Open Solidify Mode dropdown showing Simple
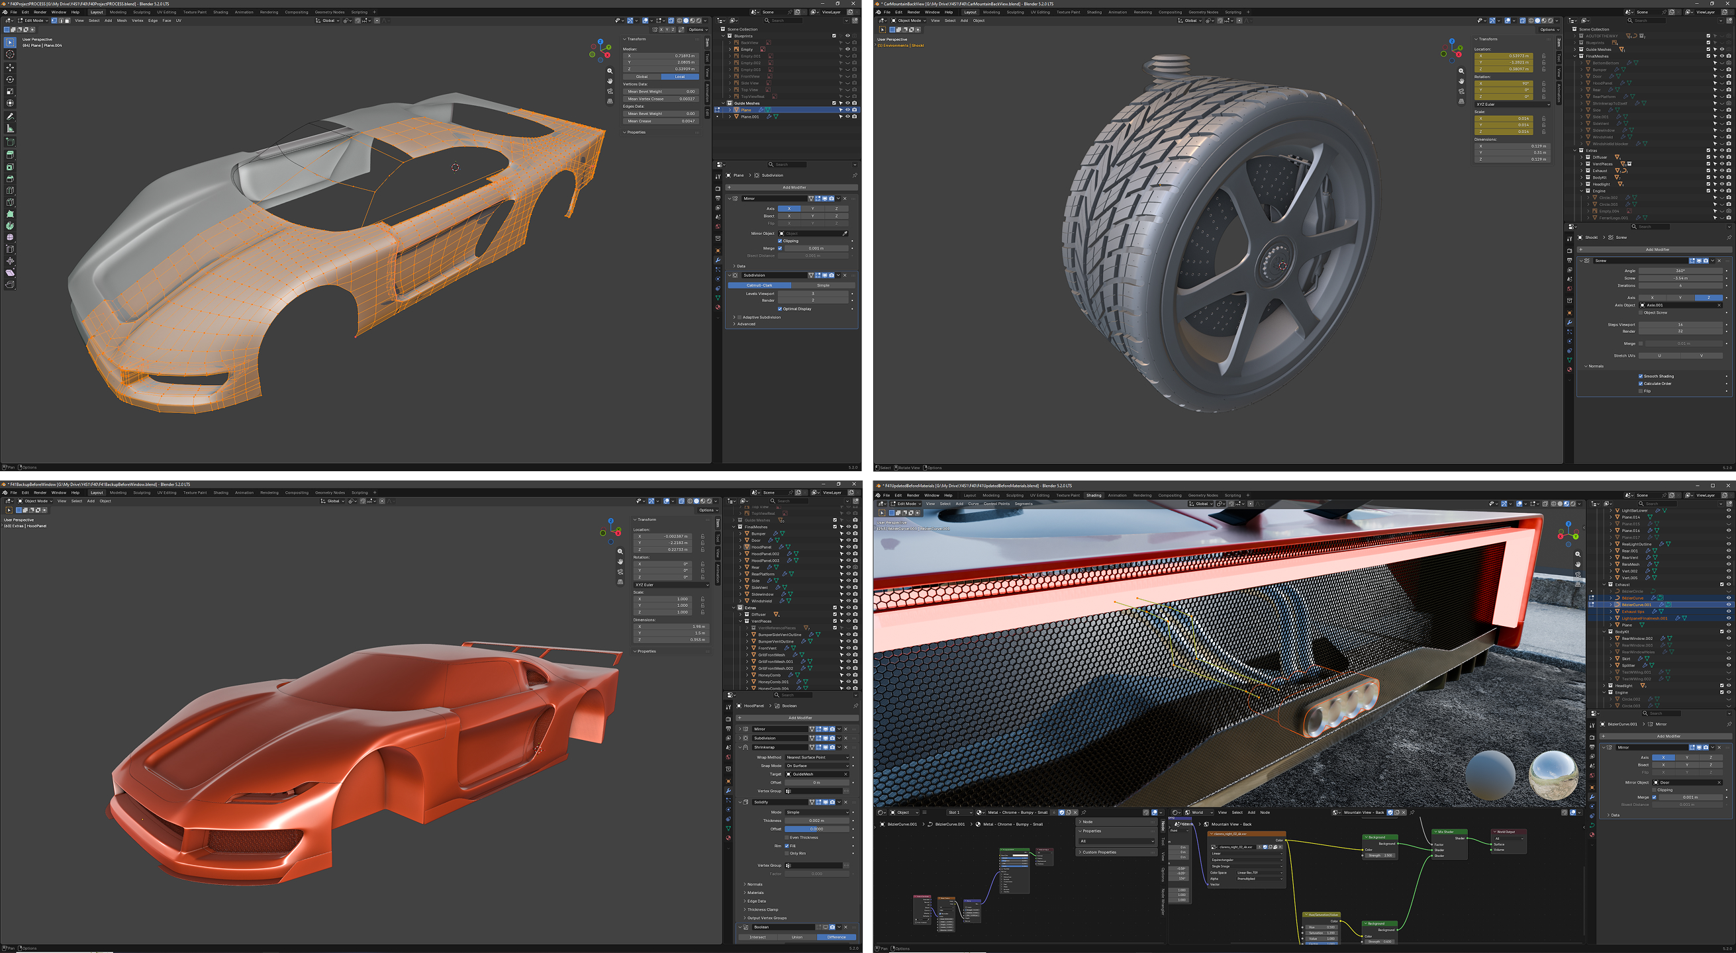 tap(817, 812)
